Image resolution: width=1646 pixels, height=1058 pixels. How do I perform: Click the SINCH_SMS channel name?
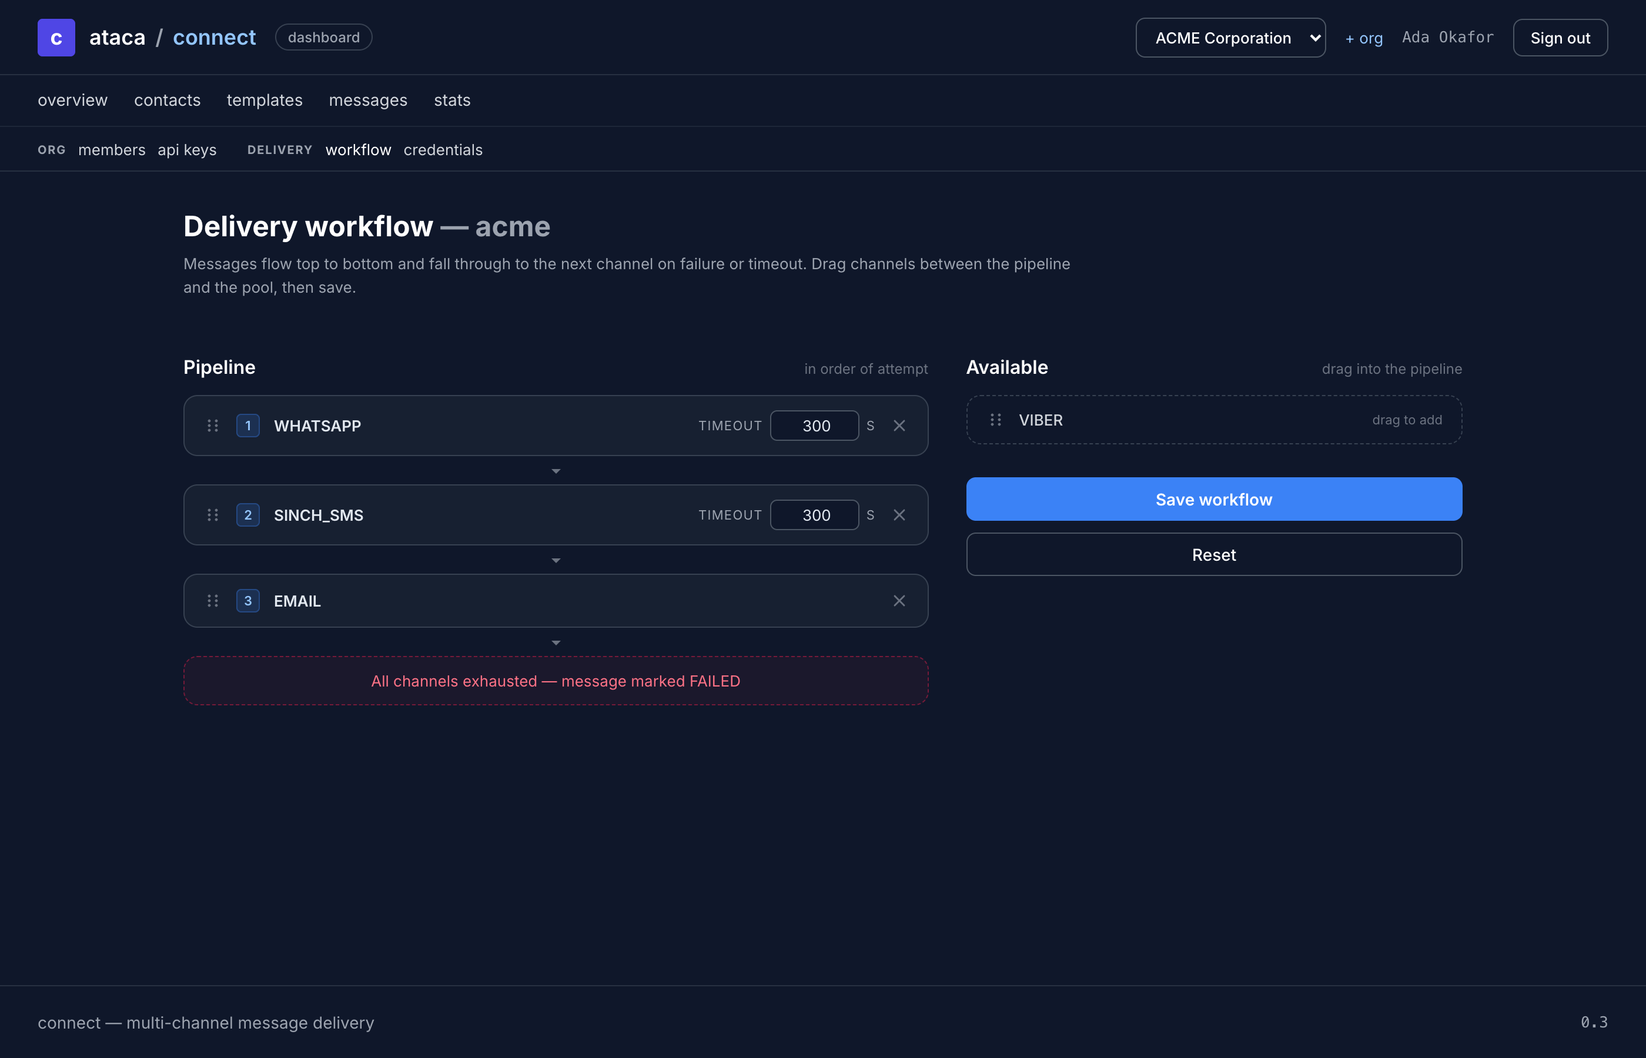pos(319,515)
